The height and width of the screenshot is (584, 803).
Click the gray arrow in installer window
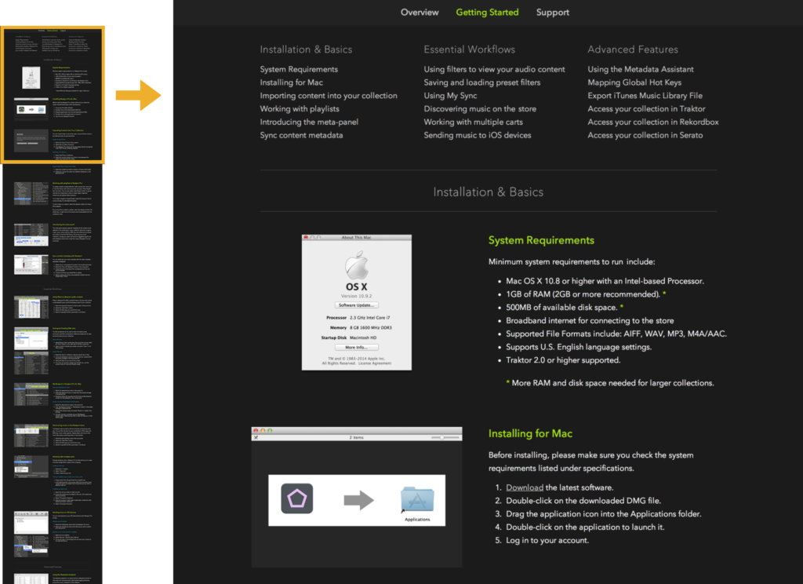(x=357, y=499)
